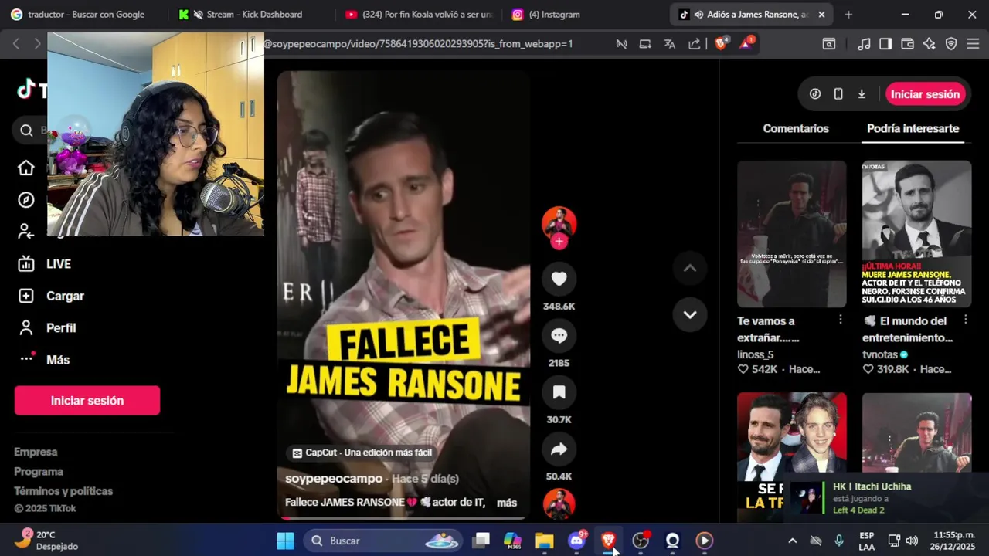Click the top-right Iniciar sesión button
The image size is (989, 556).
coord(925,94)
